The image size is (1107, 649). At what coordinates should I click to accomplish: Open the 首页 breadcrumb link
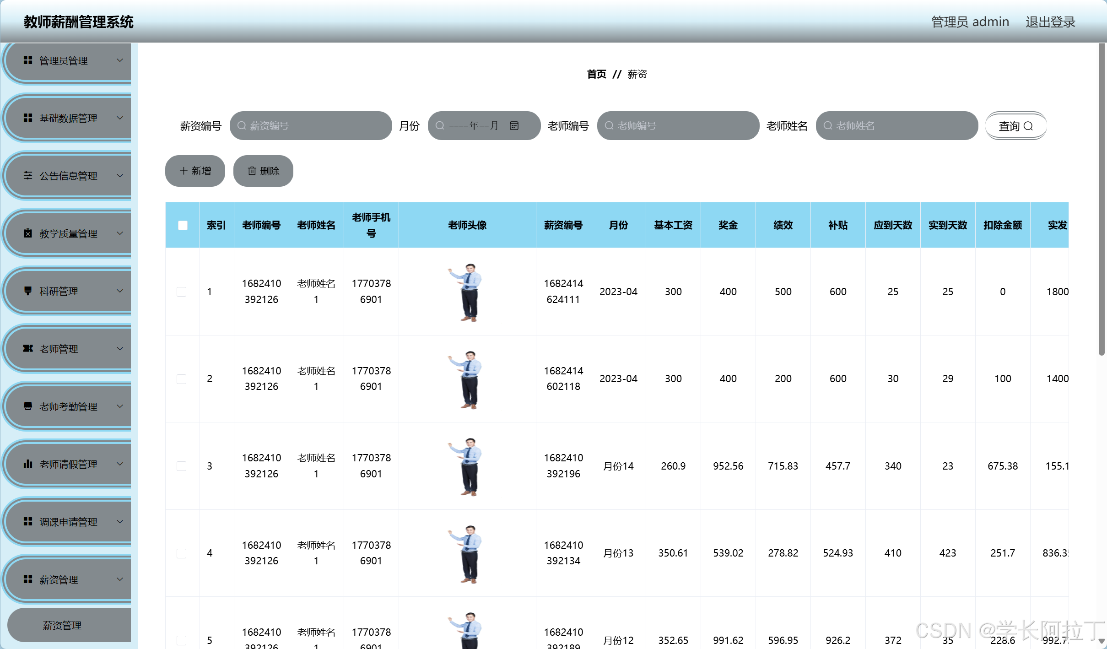596,74
